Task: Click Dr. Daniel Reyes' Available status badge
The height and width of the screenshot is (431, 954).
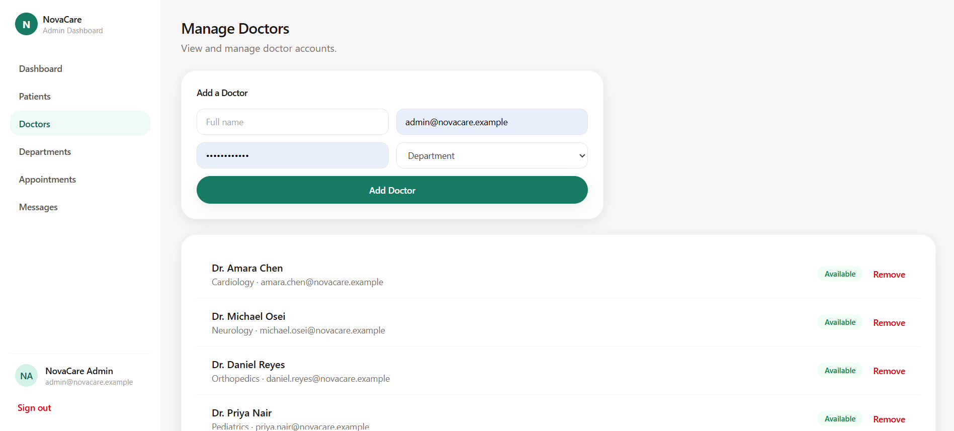Action: coord(840,370)
